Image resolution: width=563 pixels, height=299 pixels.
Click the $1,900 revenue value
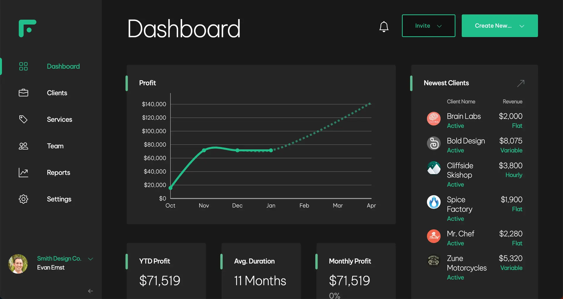pyautogui.click(x=511, y=200)
